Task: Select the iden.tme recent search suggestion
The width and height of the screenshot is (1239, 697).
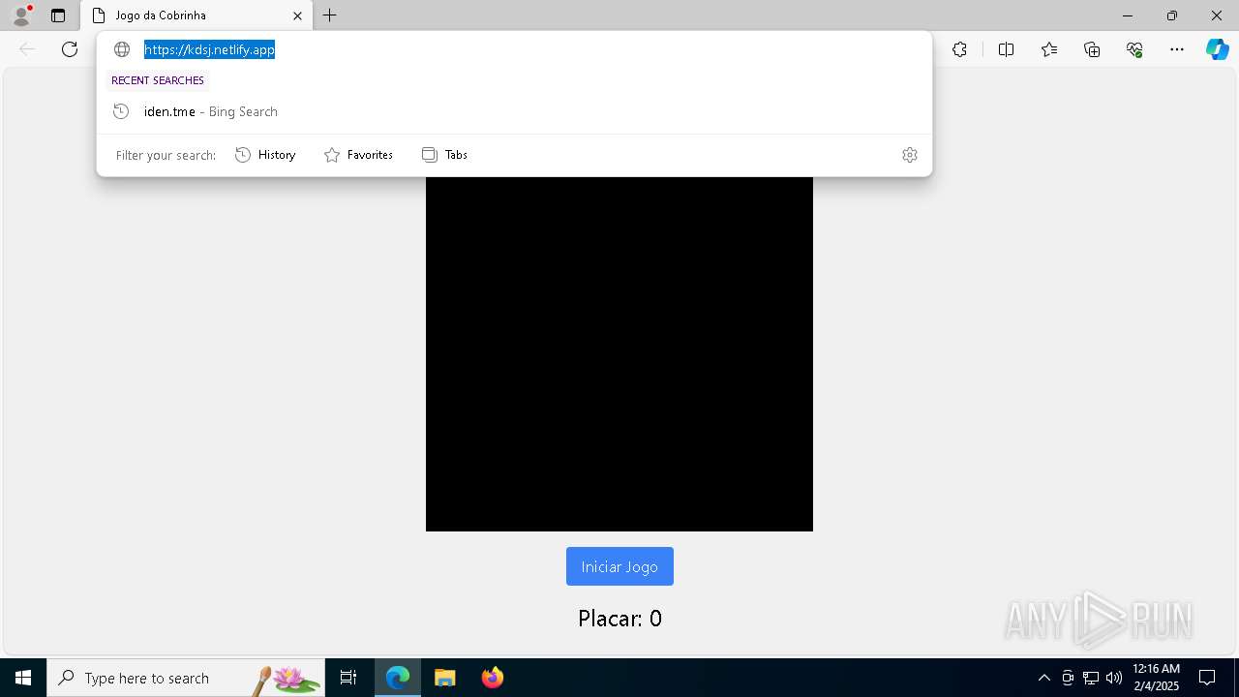Action: point(514,111)
